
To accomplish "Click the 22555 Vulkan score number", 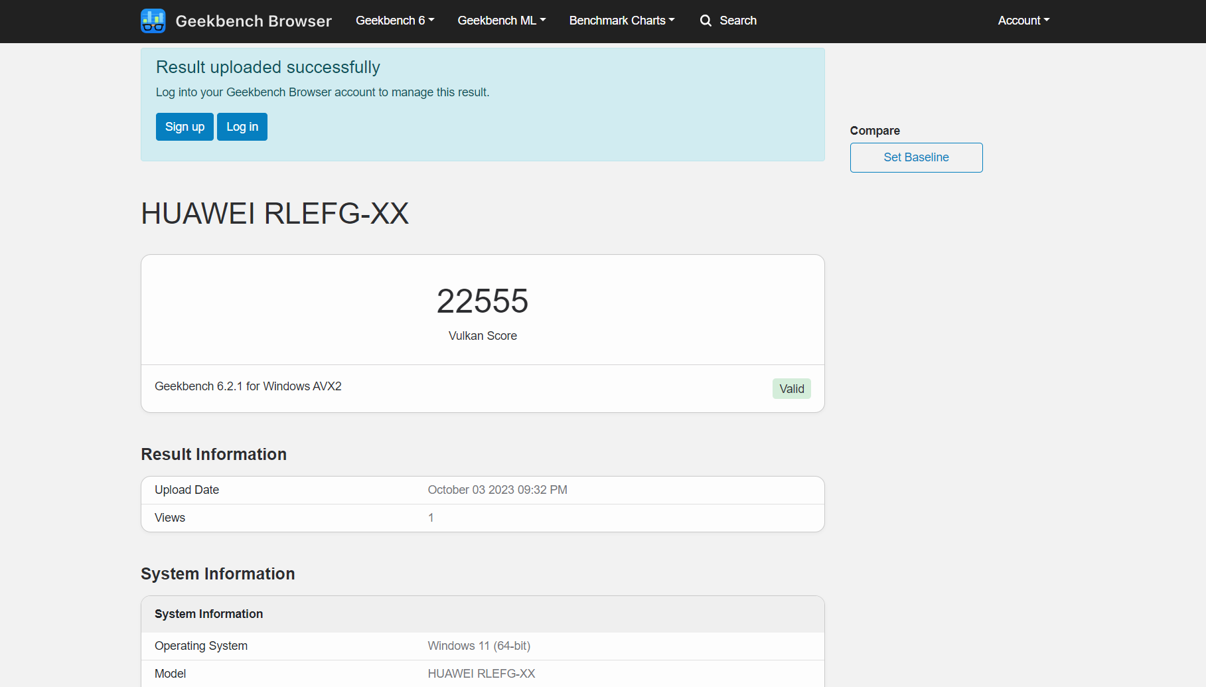I will click(483, 301).
